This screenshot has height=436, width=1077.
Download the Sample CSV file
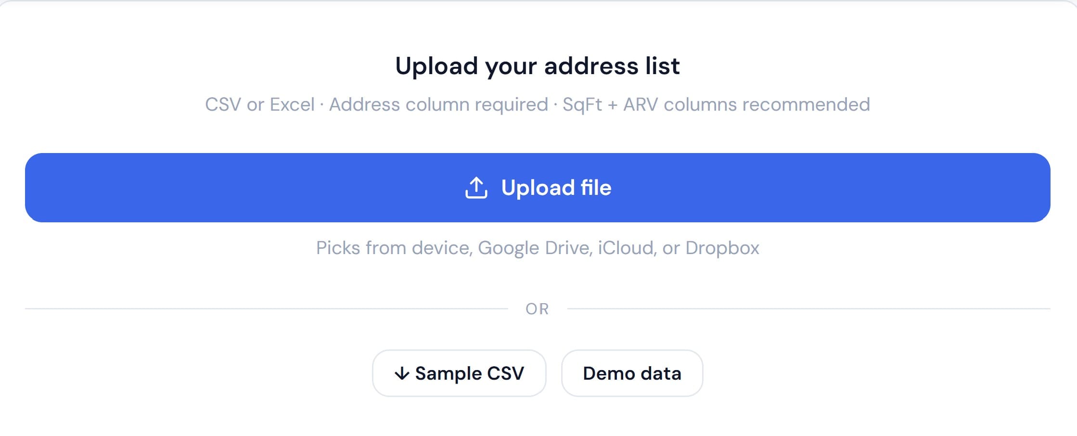pyautogui.click(x=459, y=373)
